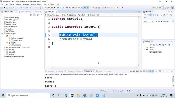The image size is (175, 98).
Task: Open the Refactor menu
Action: (x=19, y=4)
